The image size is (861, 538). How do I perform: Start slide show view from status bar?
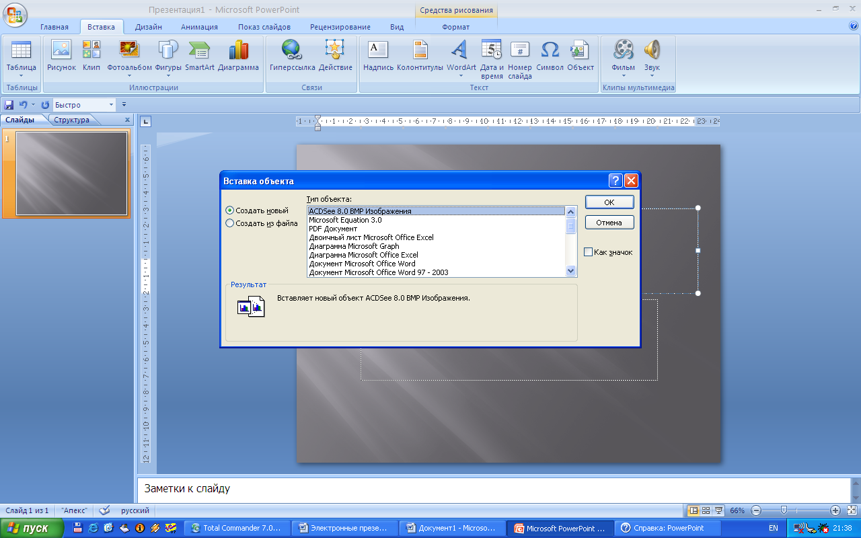click(718, 510)
